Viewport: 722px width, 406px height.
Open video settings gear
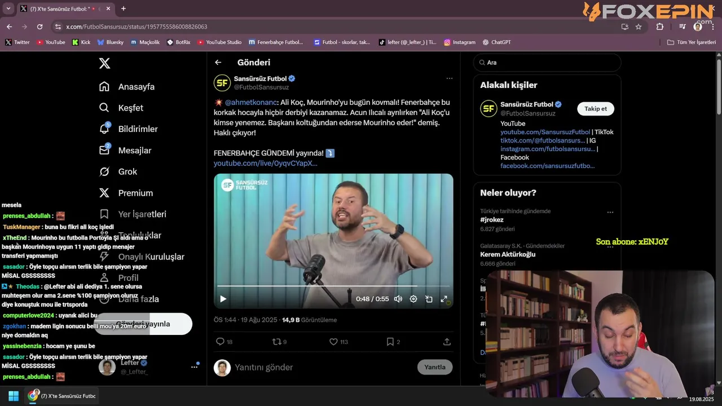point(413,299)
